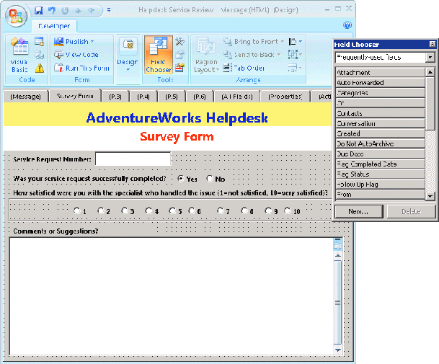This screenshot has height=364, width=439.
Task: Open the Align controls dropdown
Action: tap(295, 41)
